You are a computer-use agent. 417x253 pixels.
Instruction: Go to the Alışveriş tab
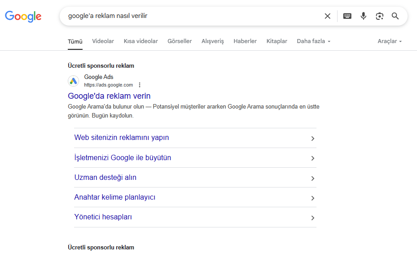tap(212, 41)
